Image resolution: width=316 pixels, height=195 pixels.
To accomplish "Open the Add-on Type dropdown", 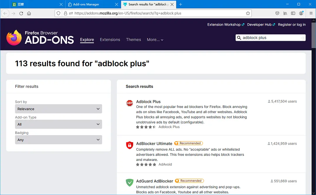I will pos(59,124).
